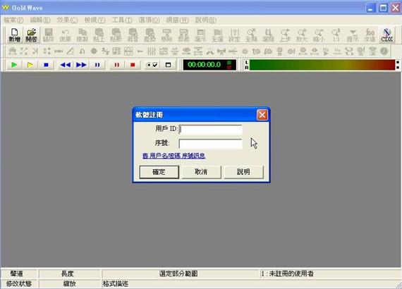This screenshot has height=289, width=402.
Task: Open the 編輯(E) Edit menu
Action: point(40,20)
